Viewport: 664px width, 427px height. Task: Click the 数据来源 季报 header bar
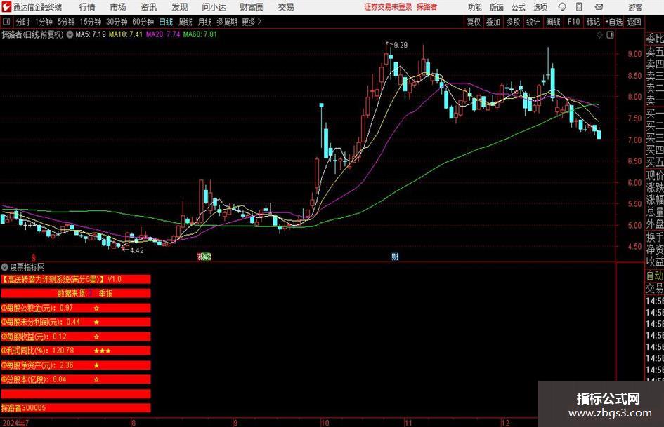pyautogui.click(x=76, y=293)
